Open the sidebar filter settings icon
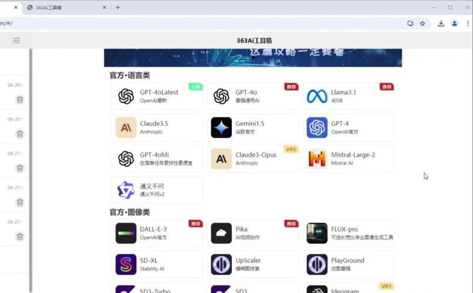The image size is (473, 293). 16,40
